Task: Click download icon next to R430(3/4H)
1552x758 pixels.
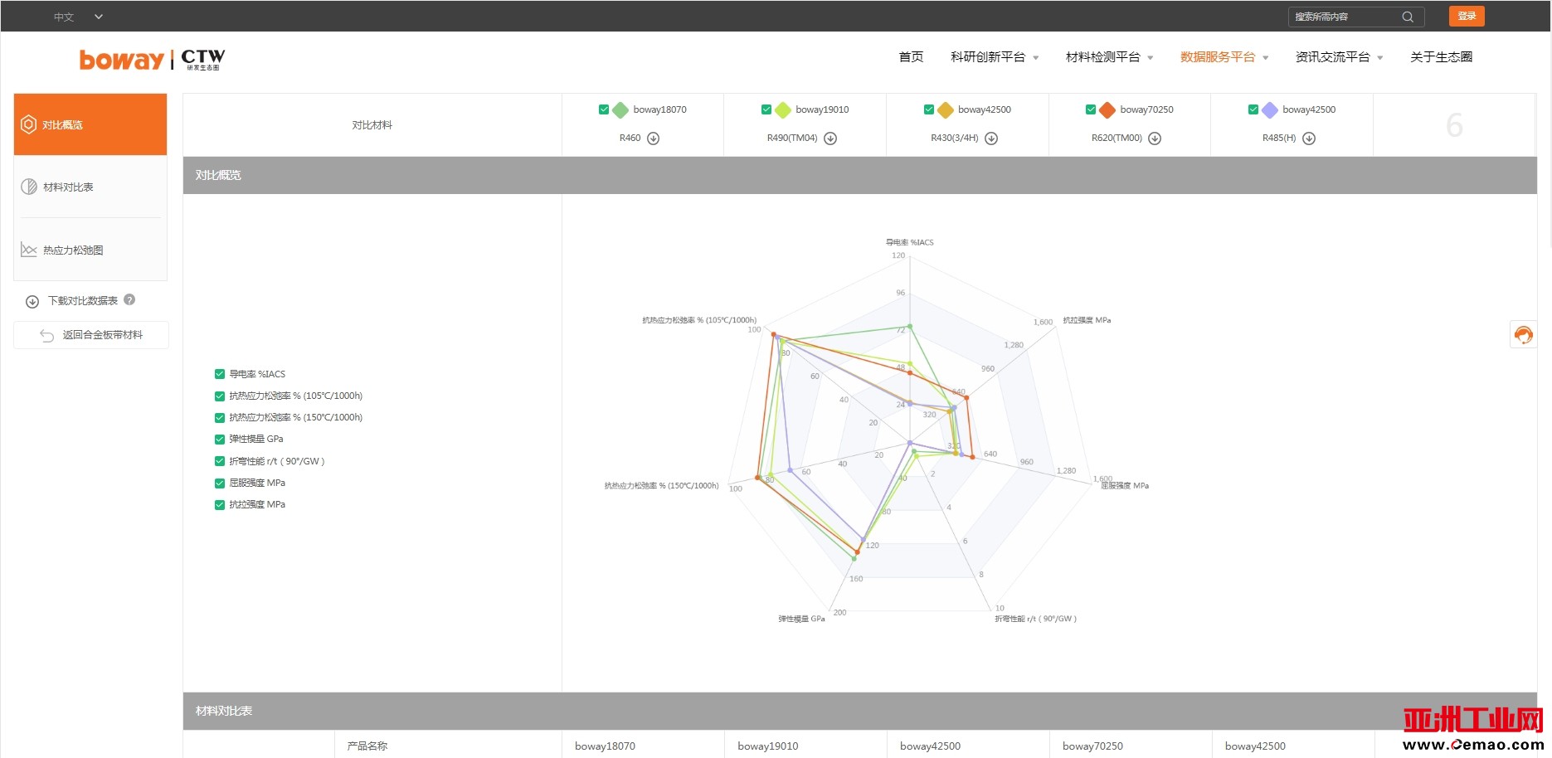Action: tap(991, 138)
